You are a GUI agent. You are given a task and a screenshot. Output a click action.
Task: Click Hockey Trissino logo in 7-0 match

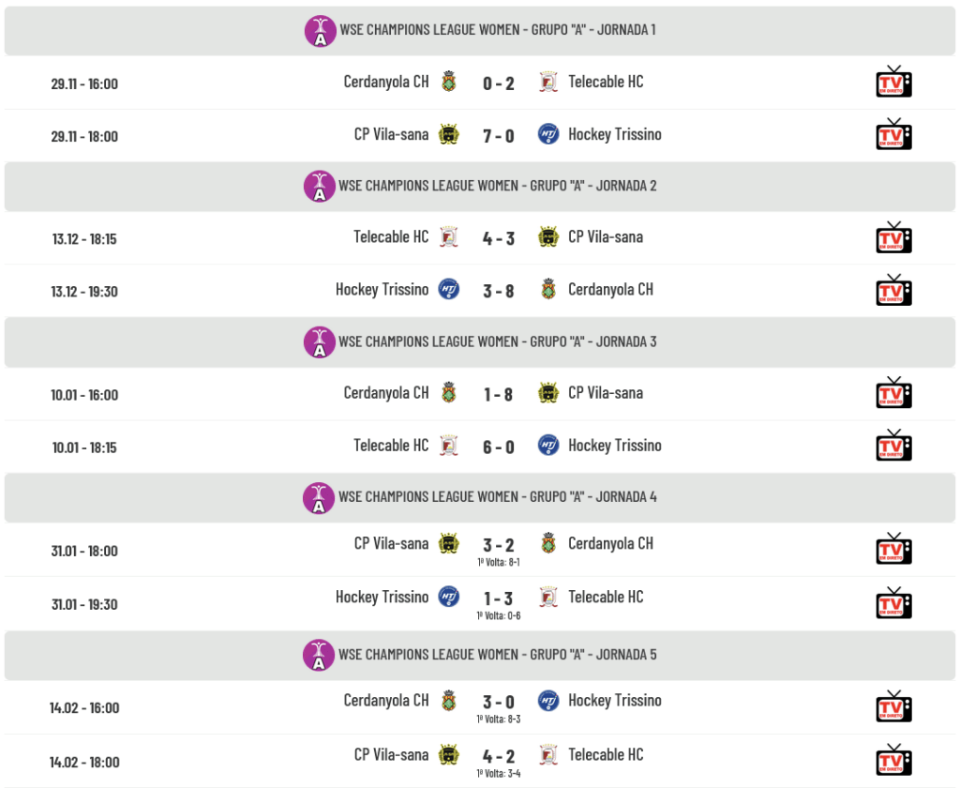pyautogui.click(x=548, y=134)
